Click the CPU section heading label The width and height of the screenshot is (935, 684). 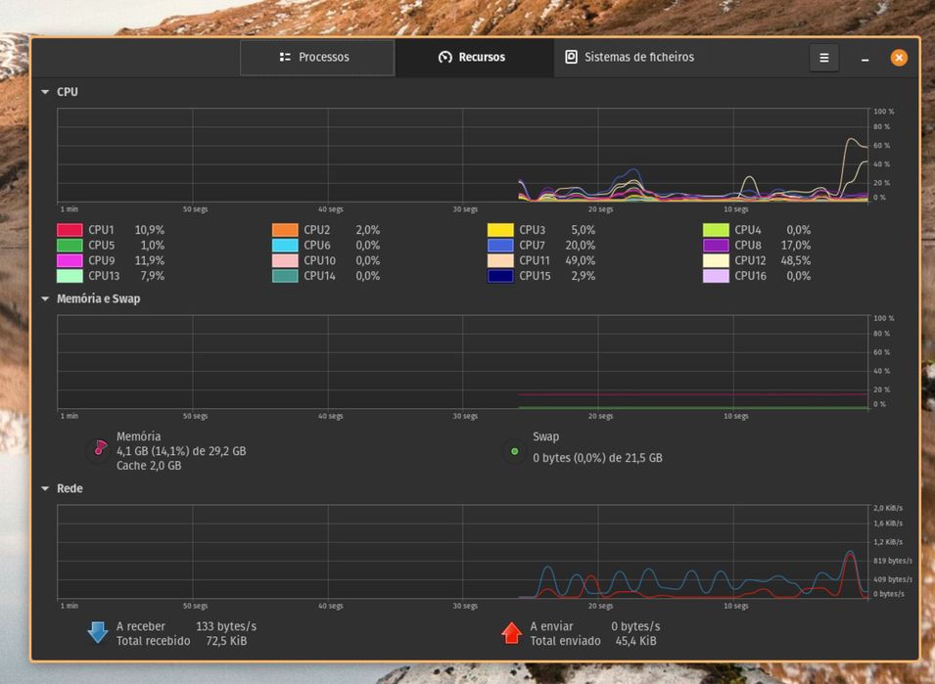(x=68, y=92)
